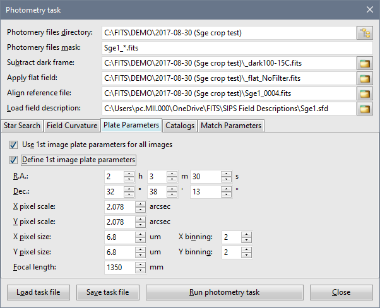Decrease Dec. arcseconds with down arrow
Image resolution: width=380 pixels, height=308 pixels.
(x=227, y=194)
